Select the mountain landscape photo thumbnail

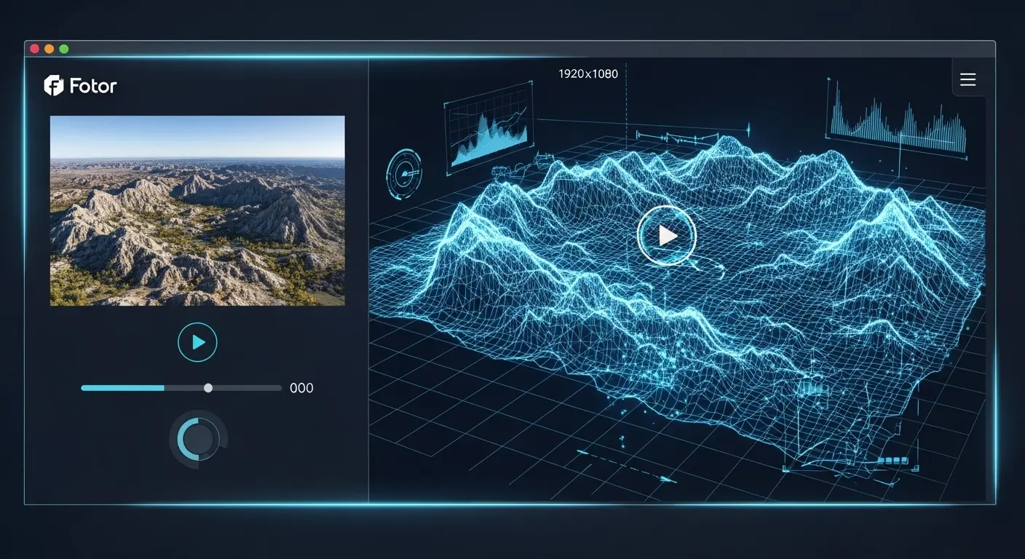197,210
